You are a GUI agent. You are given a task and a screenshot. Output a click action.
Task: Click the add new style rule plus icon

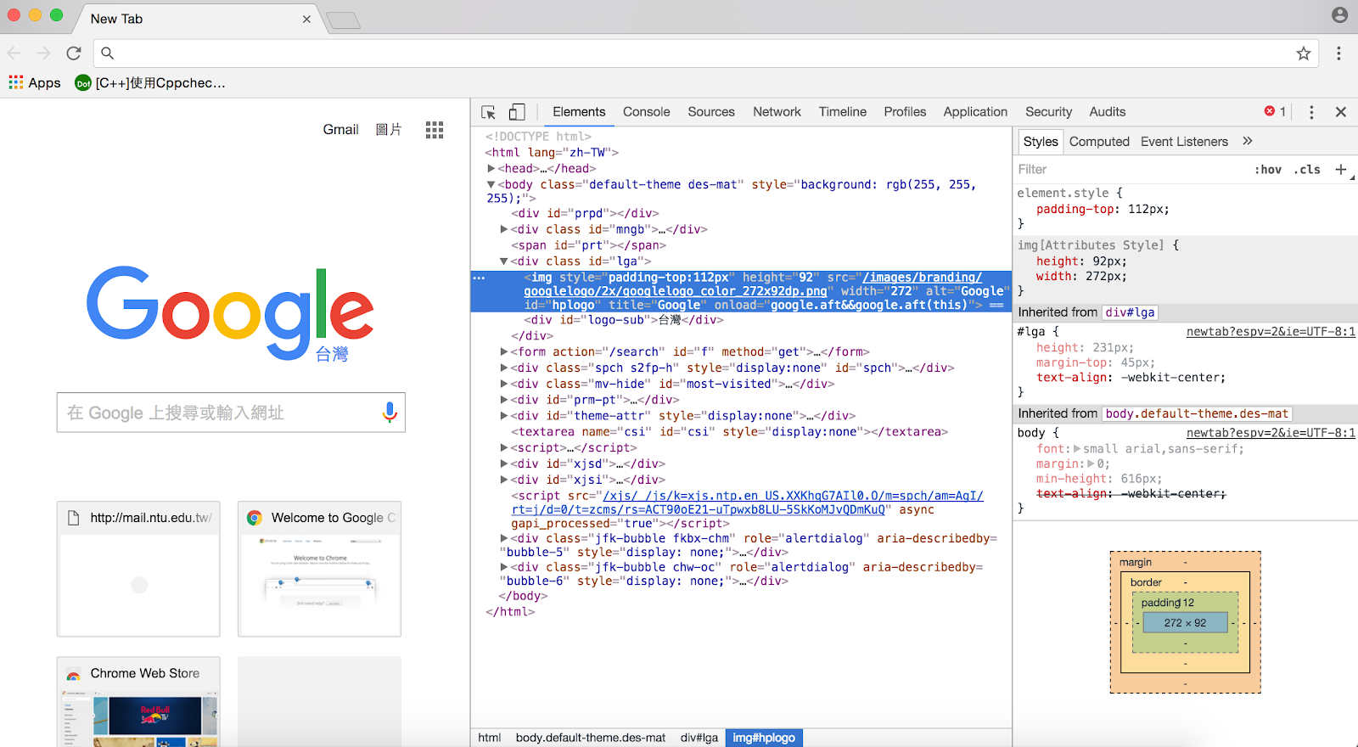click(1341, 170)
